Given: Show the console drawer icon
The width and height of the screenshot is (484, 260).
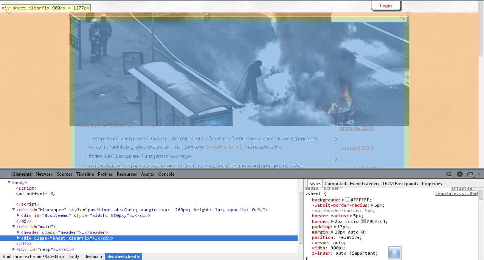Looking at the screenshot, I should [449, 174].
